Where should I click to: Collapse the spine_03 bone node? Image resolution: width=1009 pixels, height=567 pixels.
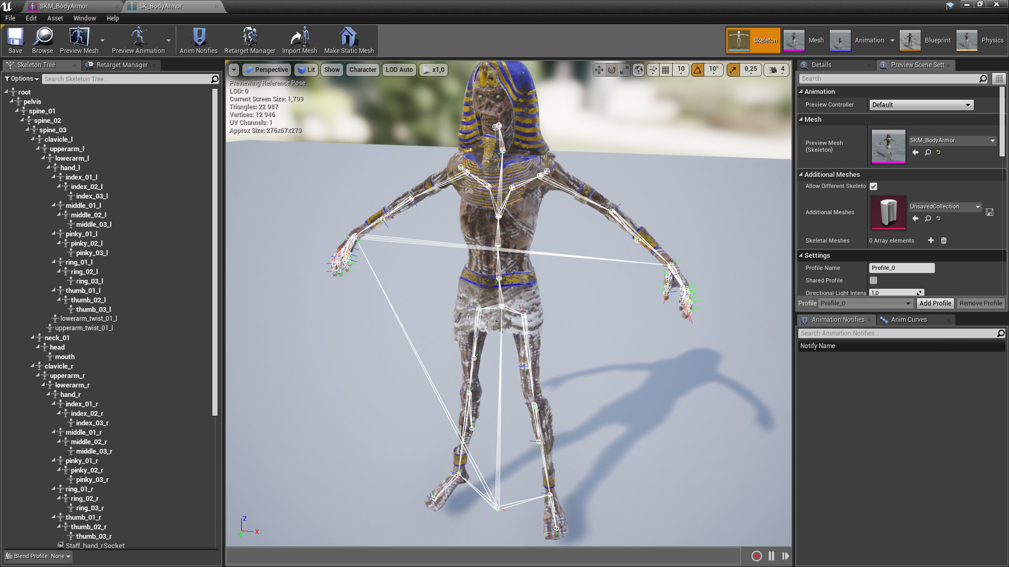tap(27, 130)
